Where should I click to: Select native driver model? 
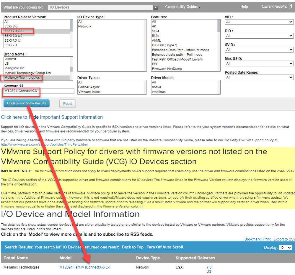(x=184, y=87)
